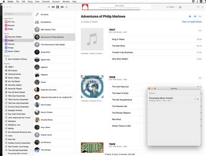This screenshot has height=156, width=206.
Task: Select song Trouble Is My Business
Action: (x=155, y=52)
